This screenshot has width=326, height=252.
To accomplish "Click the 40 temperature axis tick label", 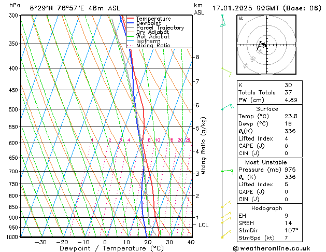I will [x=191, y=242].
